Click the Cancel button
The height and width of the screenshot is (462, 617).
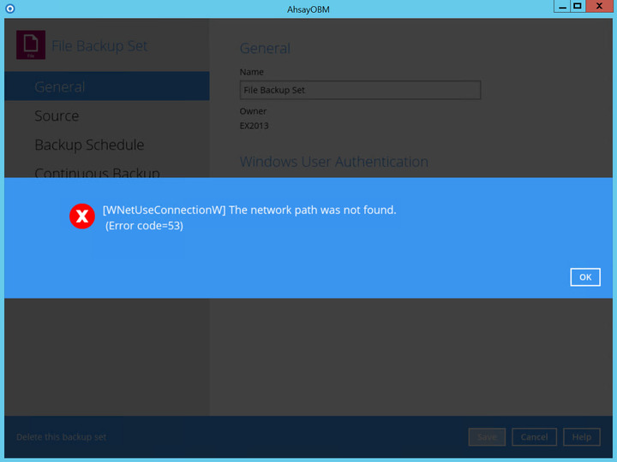[534, 437]
